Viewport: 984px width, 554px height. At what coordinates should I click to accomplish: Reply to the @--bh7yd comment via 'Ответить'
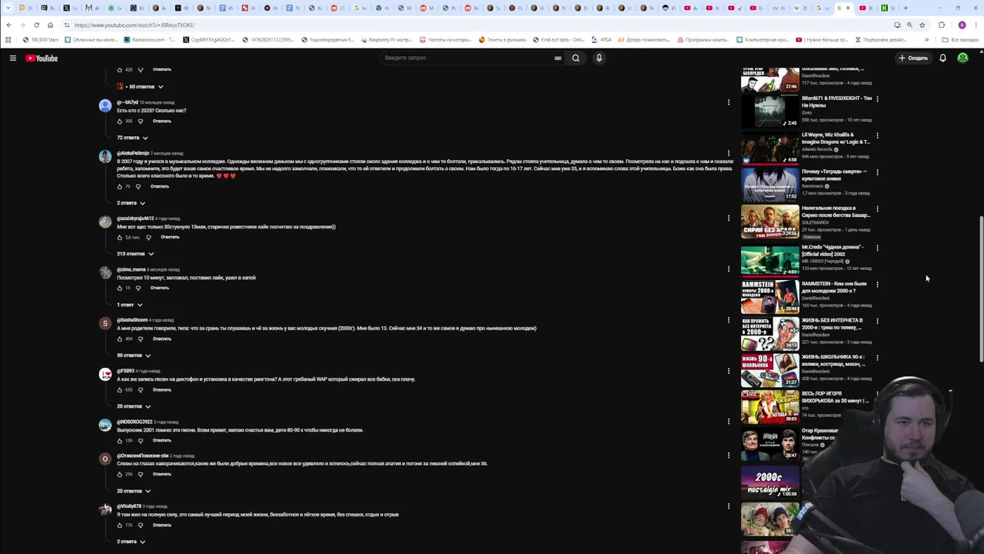161,121
